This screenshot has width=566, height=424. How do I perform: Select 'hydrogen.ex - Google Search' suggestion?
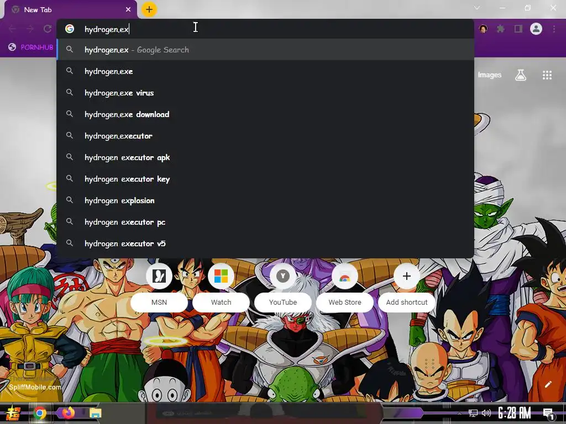265,50
